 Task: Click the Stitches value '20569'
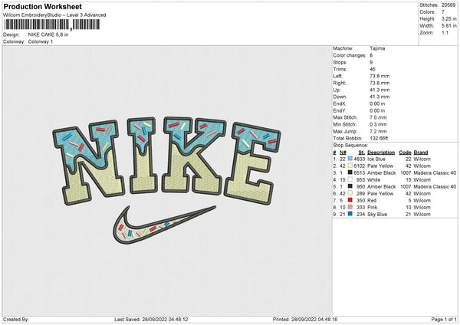click(448, 5)
